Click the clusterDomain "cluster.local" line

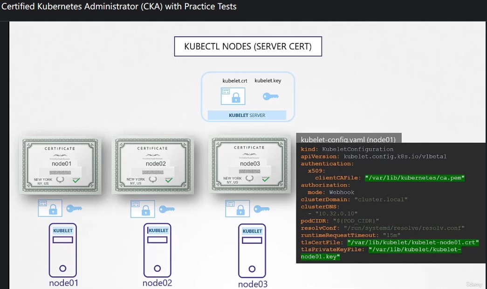click(x=354, y=200)
